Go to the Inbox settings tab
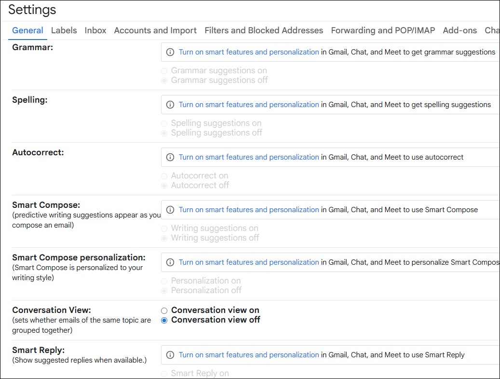This screenshot has height=379, width=500. click(95, 30)
